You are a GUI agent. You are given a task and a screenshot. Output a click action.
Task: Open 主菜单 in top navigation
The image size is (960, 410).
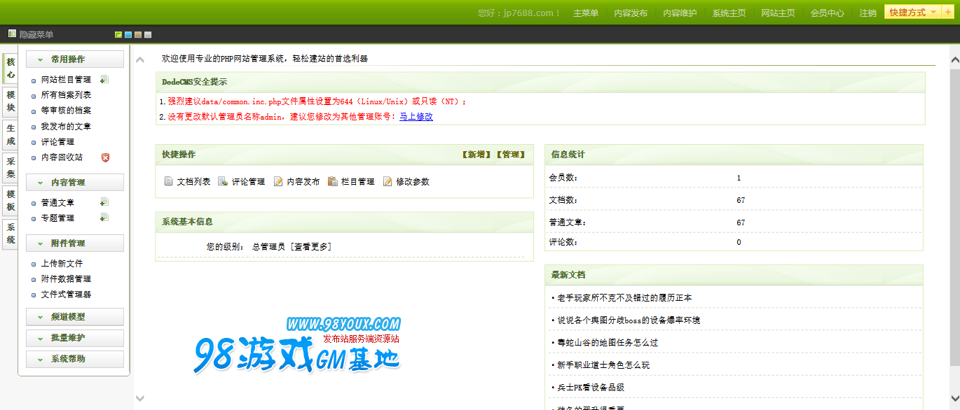pos(586,13)
